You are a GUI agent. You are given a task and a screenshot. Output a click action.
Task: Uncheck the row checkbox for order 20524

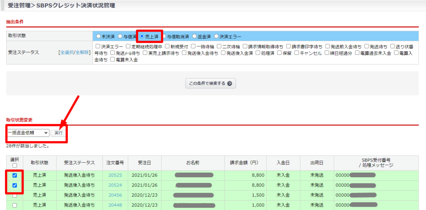pyautogui.click(x=15, y=185)
